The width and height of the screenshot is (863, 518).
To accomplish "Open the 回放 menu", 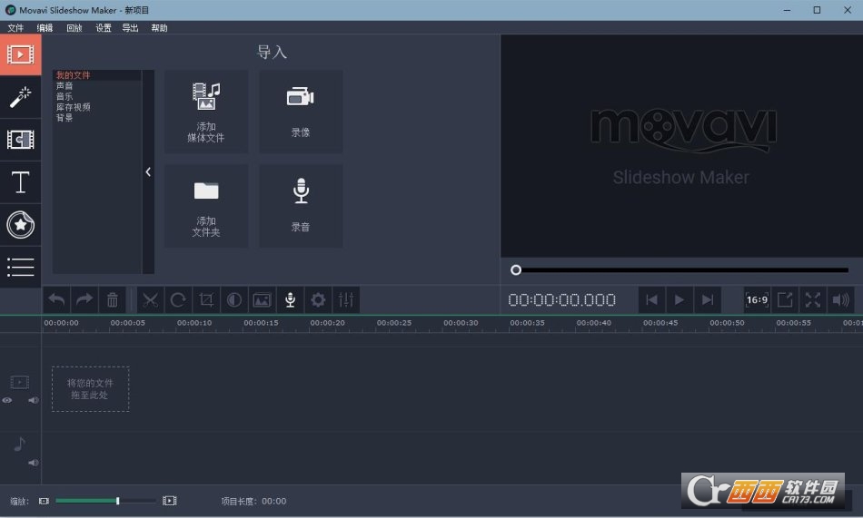I will (74, 28).
